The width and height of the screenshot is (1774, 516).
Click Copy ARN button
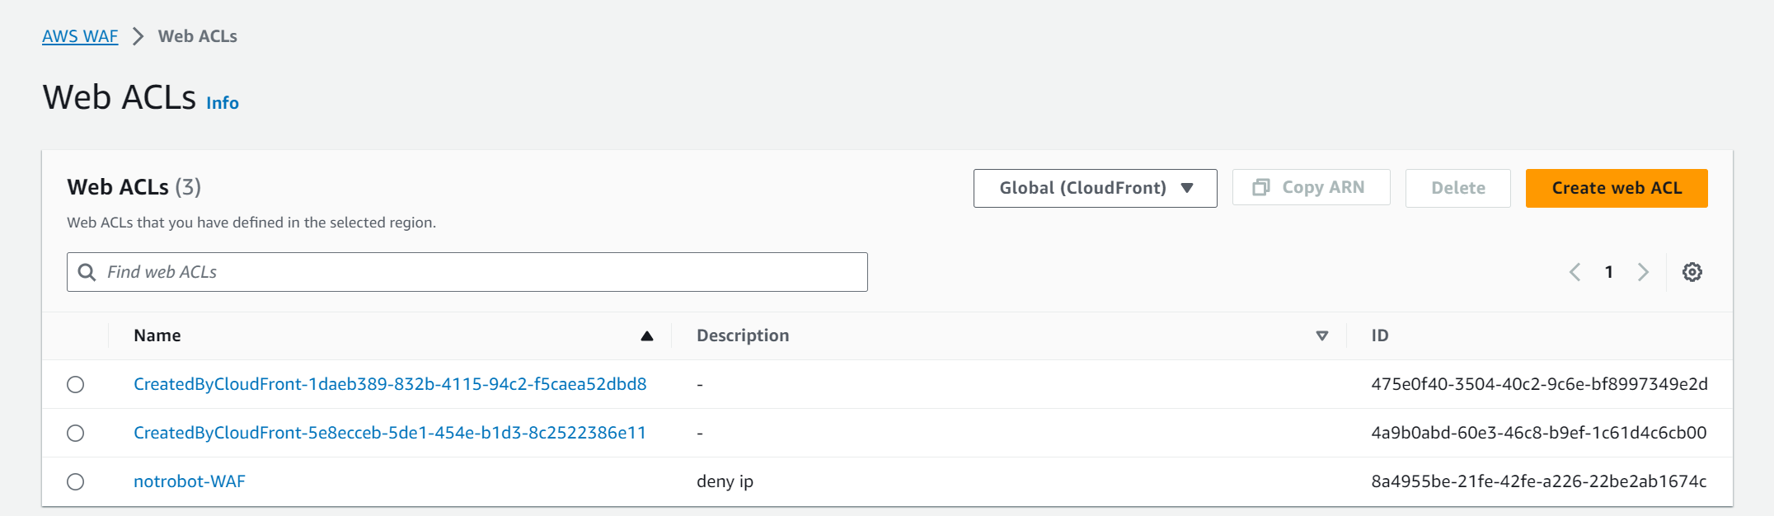(x=1311, y=187)
